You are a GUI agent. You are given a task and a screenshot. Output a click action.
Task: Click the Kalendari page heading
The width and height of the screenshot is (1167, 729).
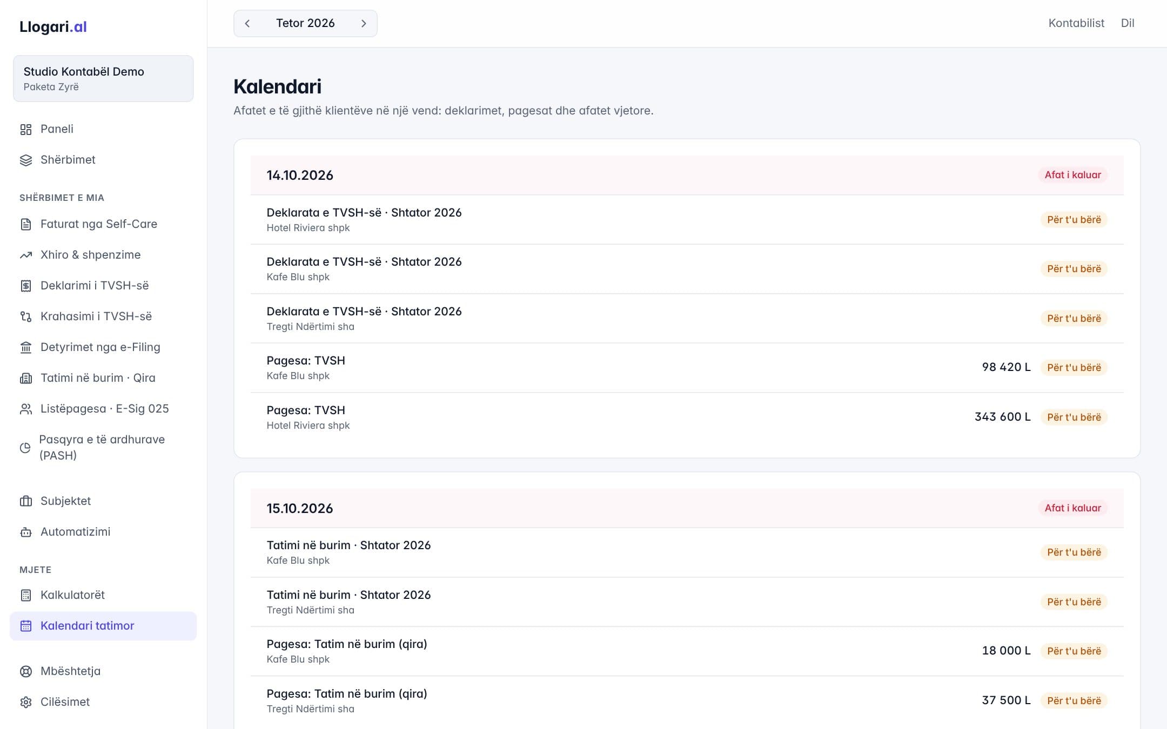pyautogui.click(x=278, y=86)
